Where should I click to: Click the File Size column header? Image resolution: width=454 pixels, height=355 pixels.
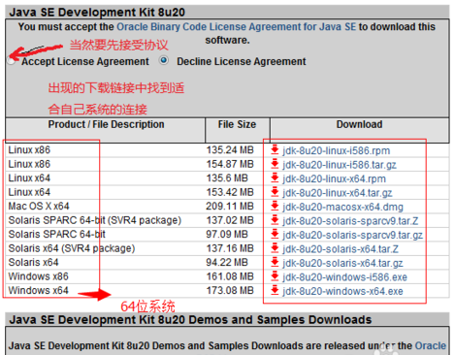pyautogui.click(x=237, y=124)
